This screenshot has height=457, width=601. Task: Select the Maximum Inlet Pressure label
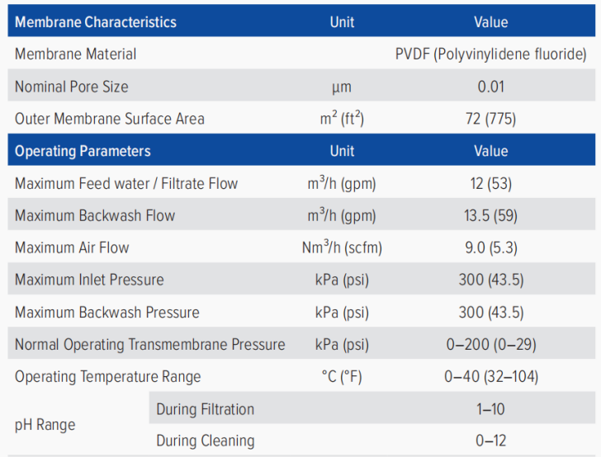[89, 280]
